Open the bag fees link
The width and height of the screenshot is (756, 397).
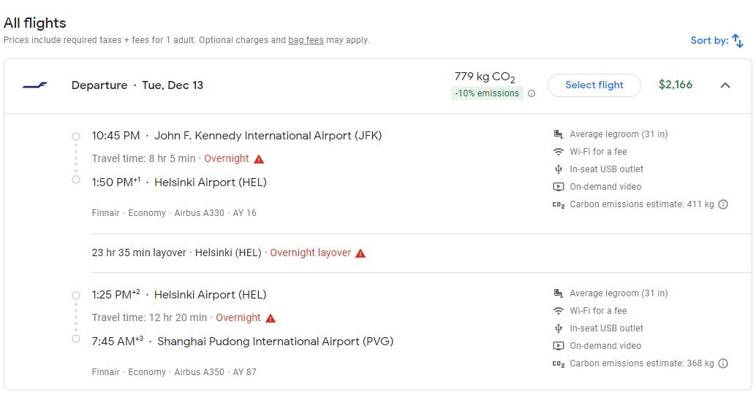click(x=306, y=40)
